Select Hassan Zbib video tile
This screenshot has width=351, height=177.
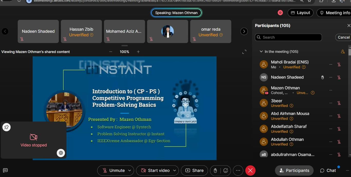coord(81,31)
